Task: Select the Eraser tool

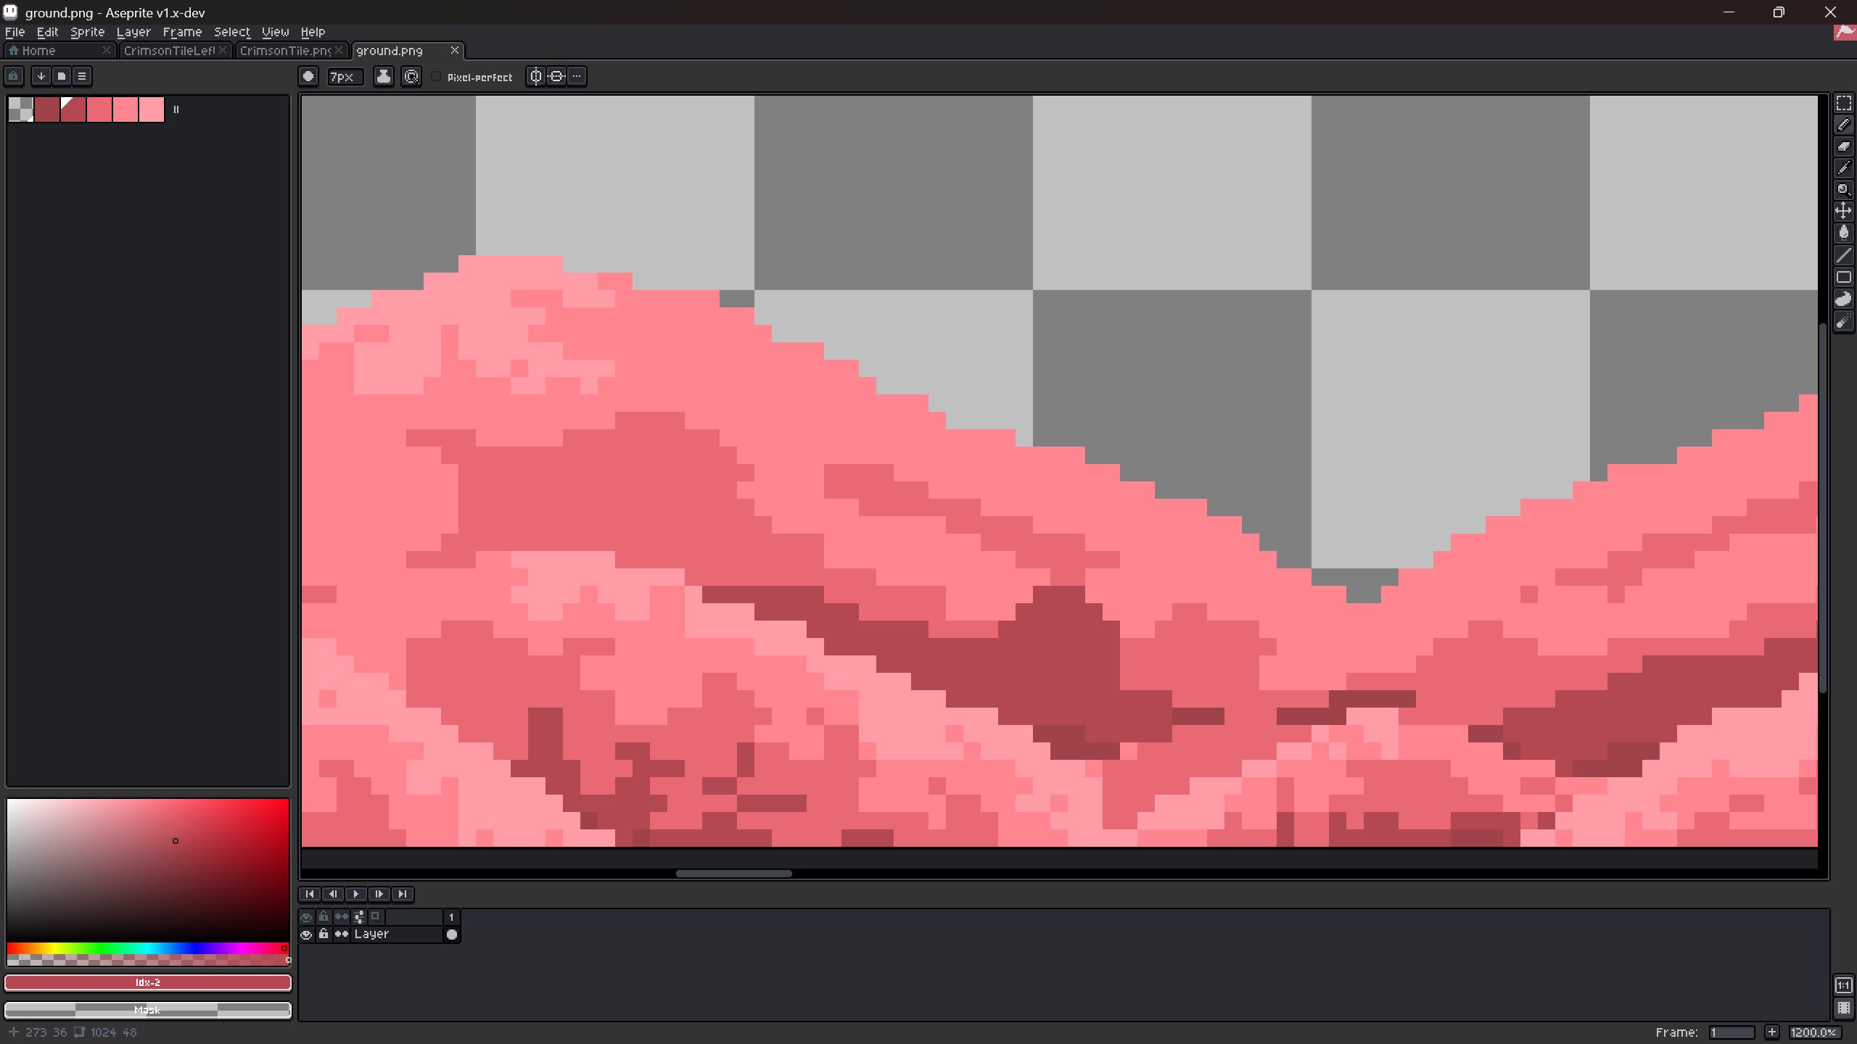Action: [x=1843, y=146]
